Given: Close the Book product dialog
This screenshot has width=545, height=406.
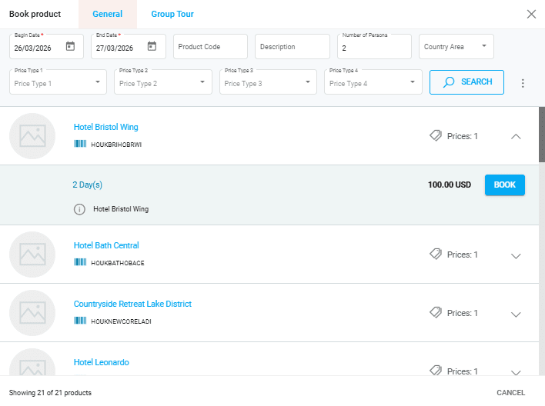Looking at the screenshot, I should pyautogui.click(x=531, y=14).
